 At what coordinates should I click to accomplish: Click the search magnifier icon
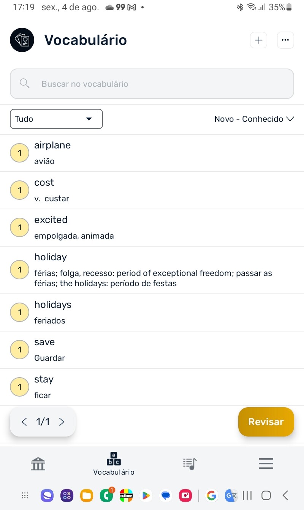coord(25,83)
